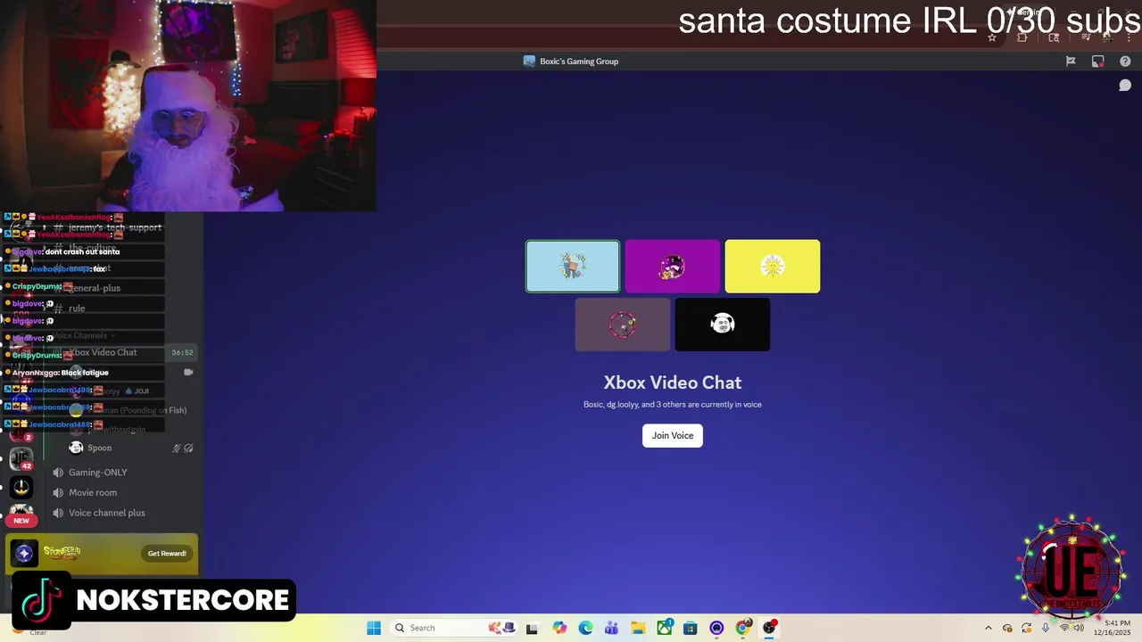1142x642 pixels.
Task: Open the Discord inbox icon with red dot
Action: (1098, 62)
